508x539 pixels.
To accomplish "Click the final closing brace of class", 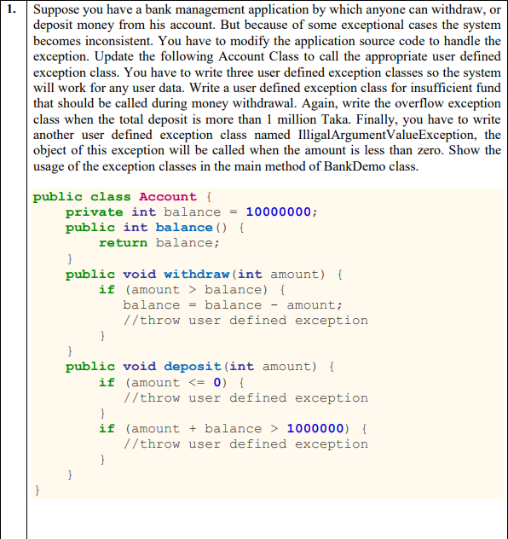I will (38, 490).
